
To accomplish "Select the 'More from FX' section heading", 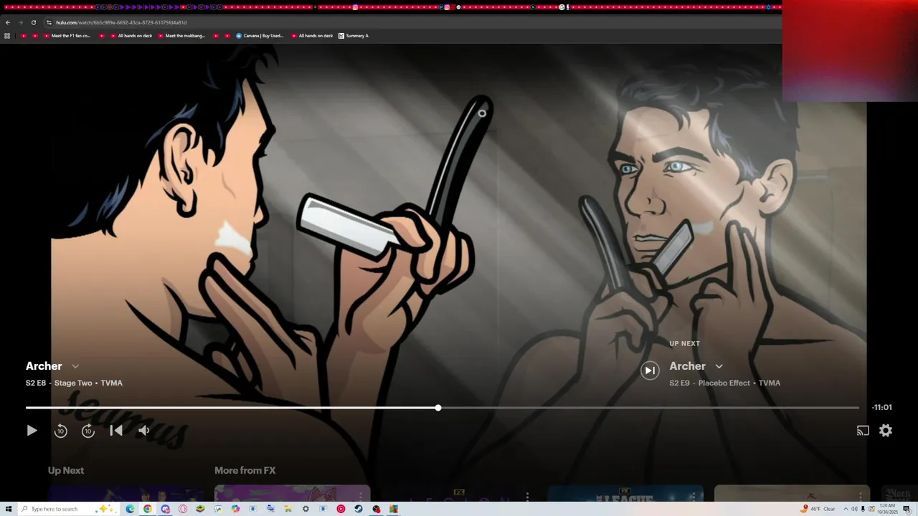I will (x=245, y=471).
